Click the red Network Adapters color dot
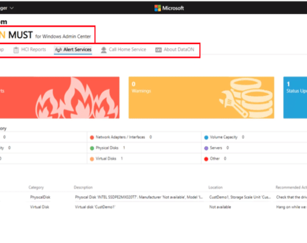 click(92, 137)
